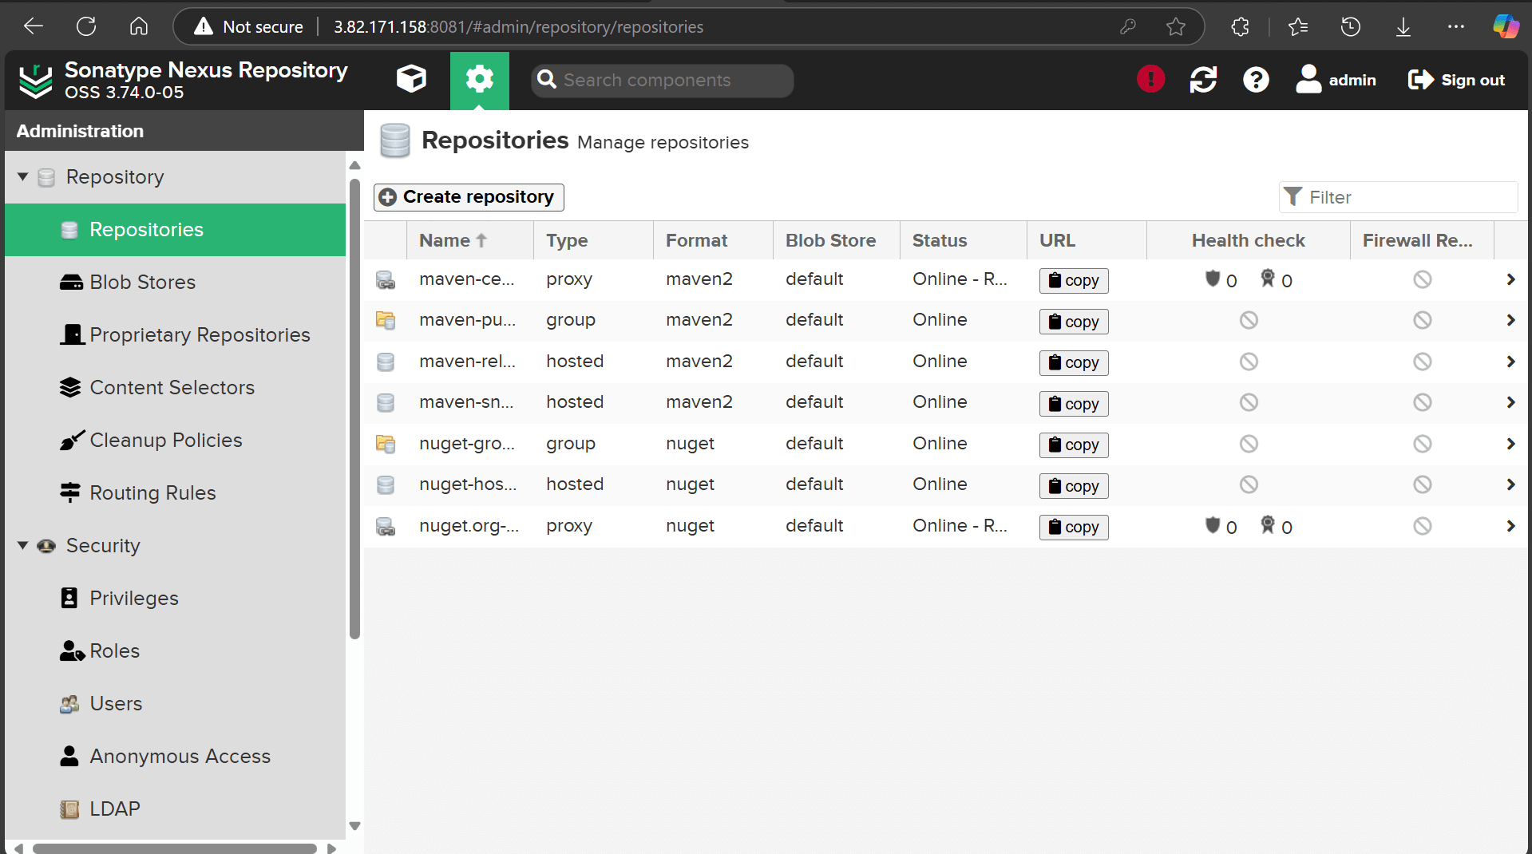The height and width of the screenshot is (854, 1532).
Task: Copy the URL of nuget-group repository
Action: (1073, 445)
